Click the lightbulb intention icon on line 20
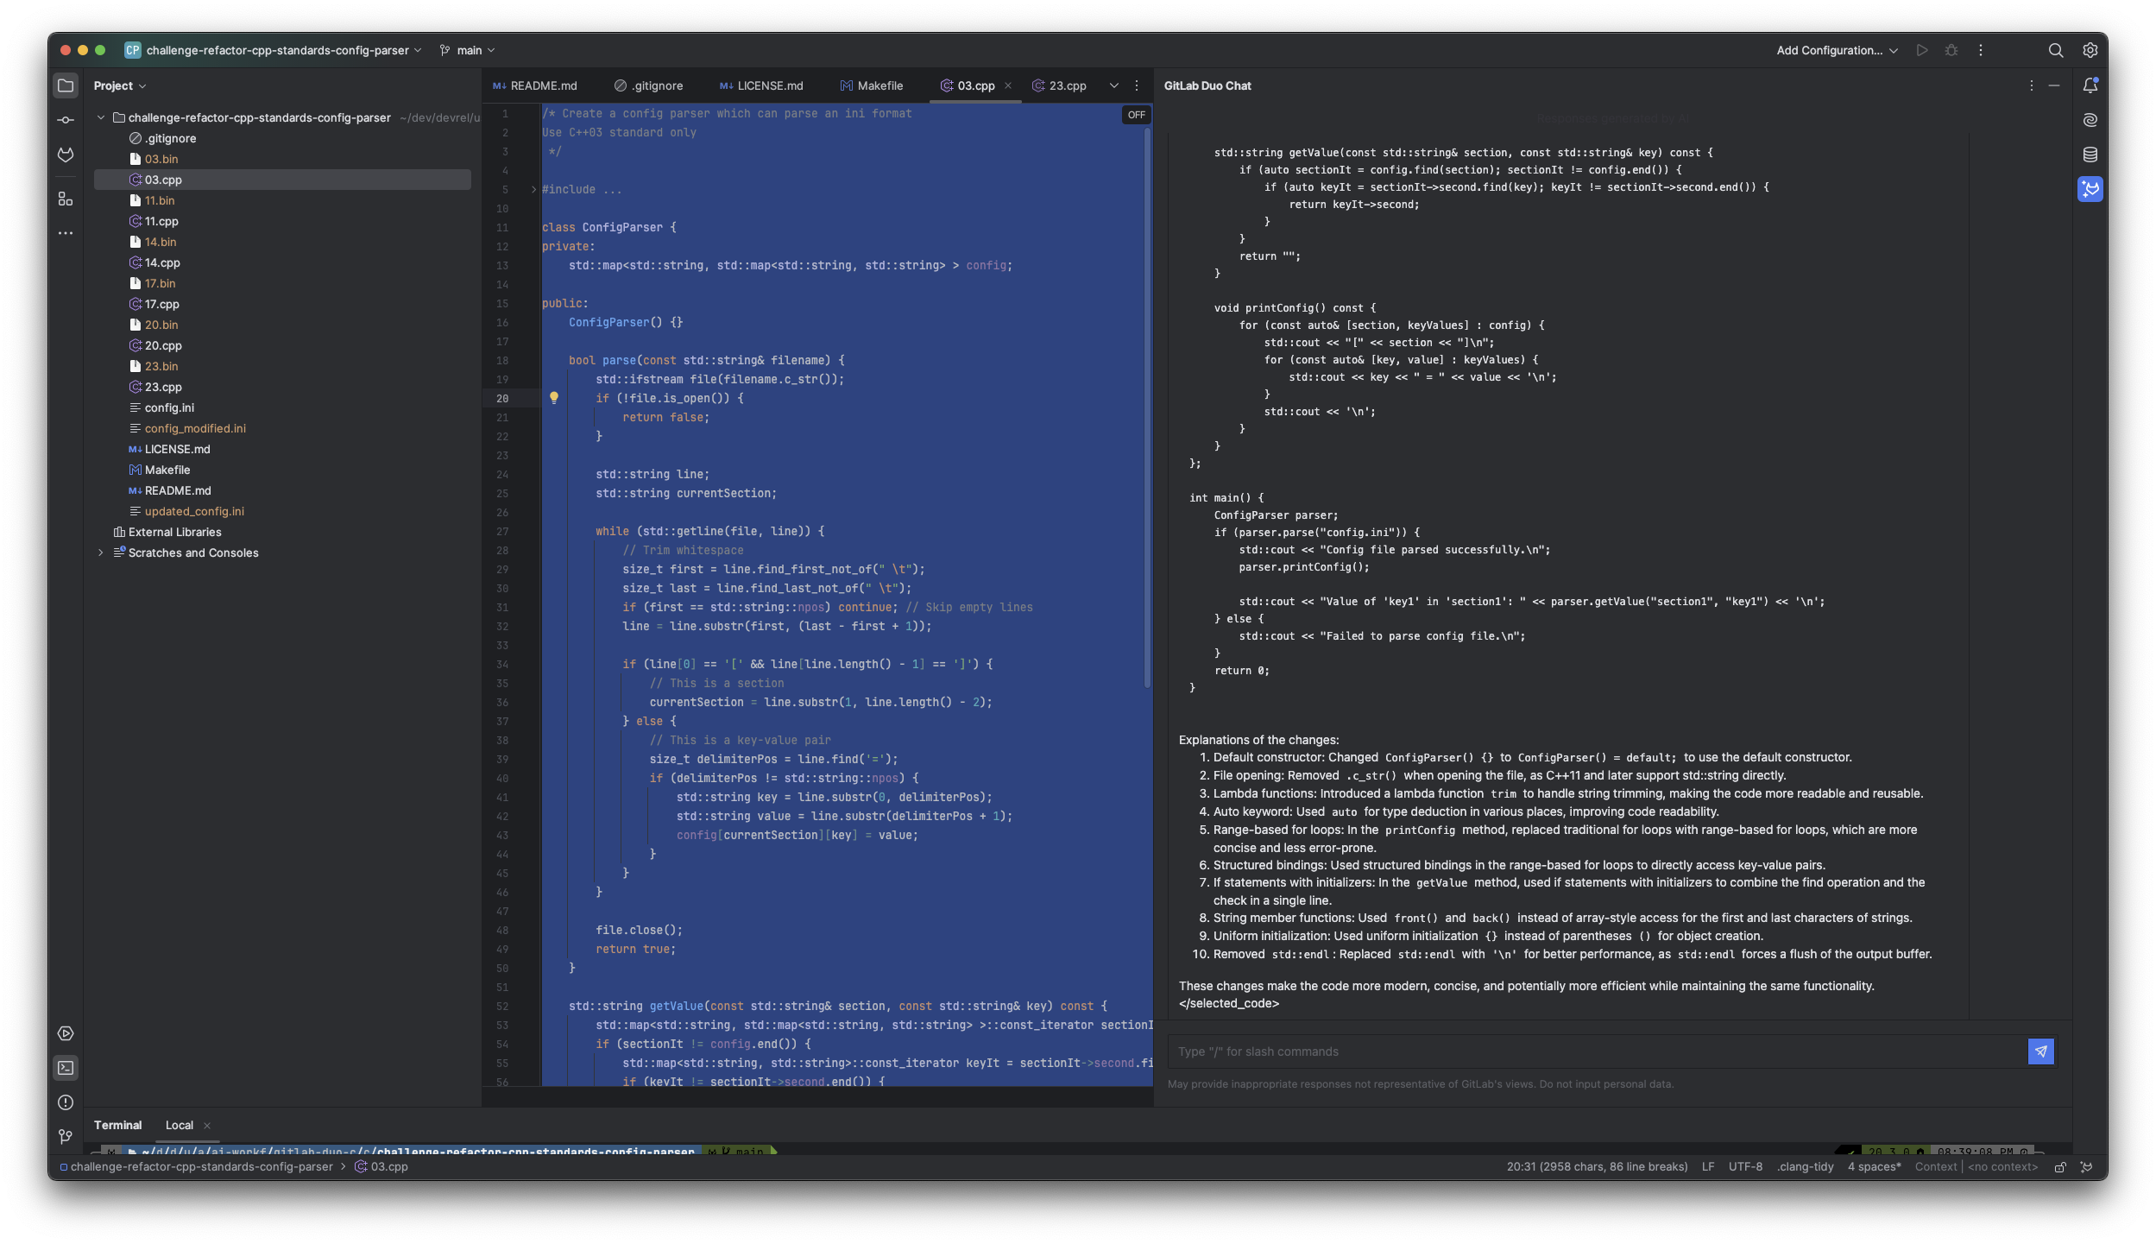This screenshot has height=1244, width=2156. (x=554, y=398)
